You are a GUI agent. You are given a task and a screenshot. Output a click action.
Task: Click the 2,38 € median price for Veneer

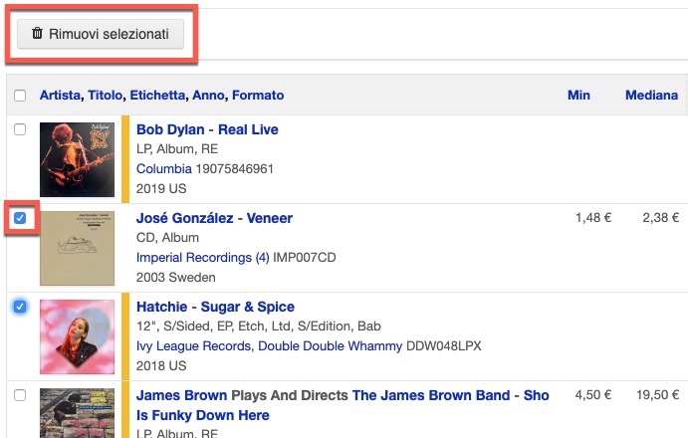point(661,218)
